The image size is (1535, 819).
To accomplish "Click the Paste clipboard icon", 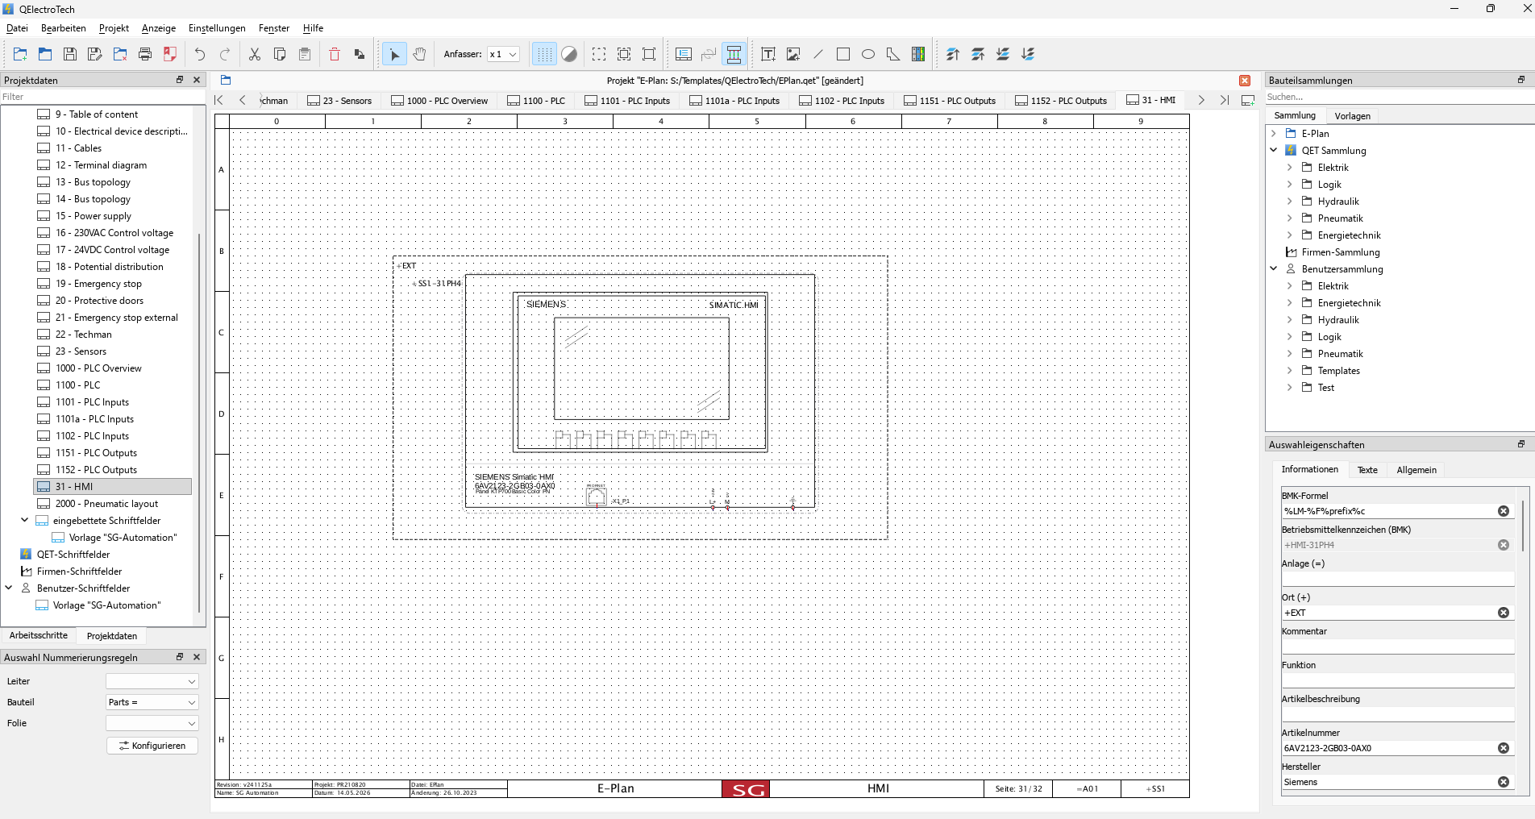I will coord(305,54).
